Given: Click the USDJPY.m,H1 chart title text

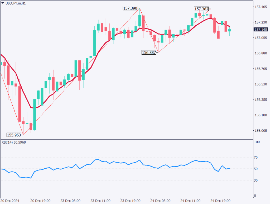Looking at the screenshot, I should [15, 3].
